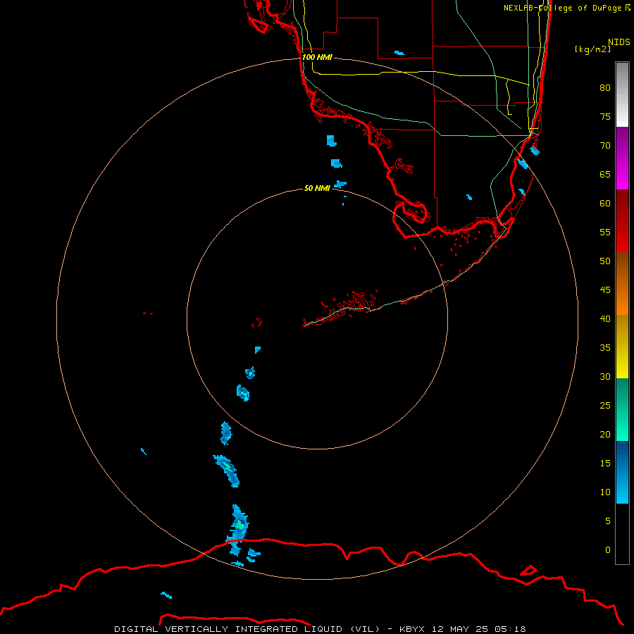Image resolution: width=634 pixels, height=634 pixels.
Task: Click the scale value 50
Action: (605, 261)
